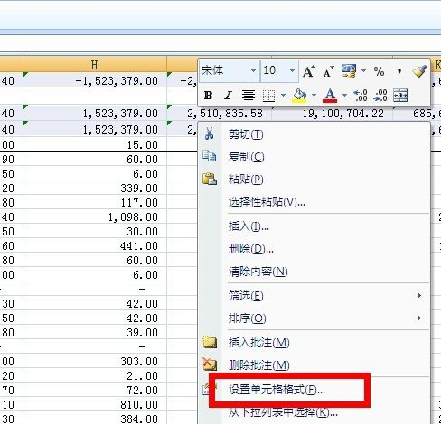Apply yellow fill color bucket
441x424 pixels.
click(299, 96)
